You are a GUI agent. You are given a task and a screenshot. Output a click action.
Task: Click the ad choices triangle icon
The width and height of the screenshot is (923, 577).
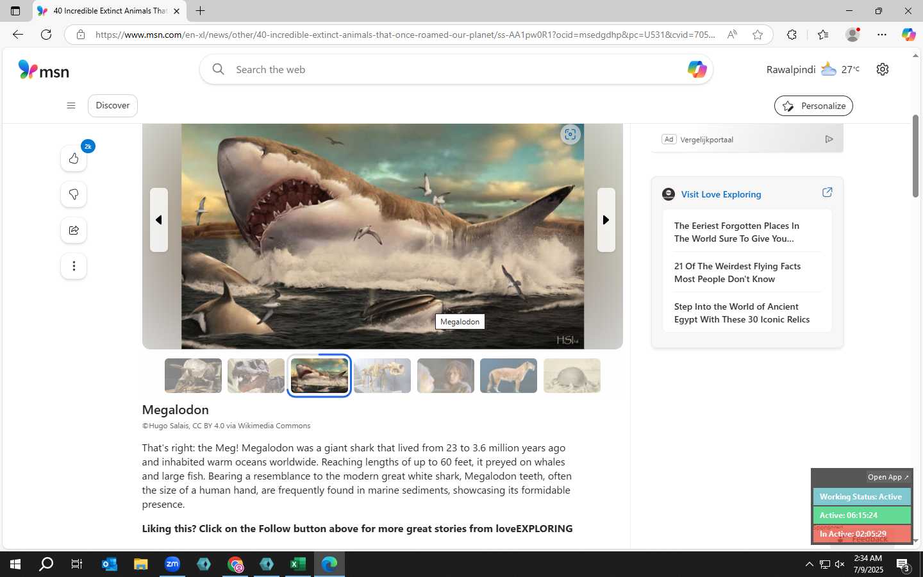tap(829, 139)
